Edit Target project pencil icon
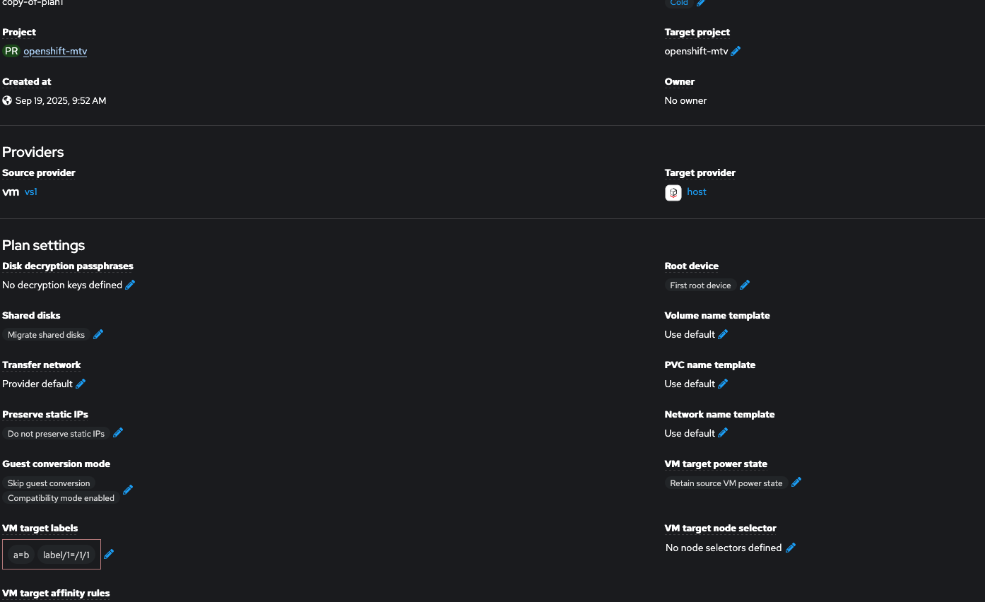This screenshot has height=602, width=985. 736,51
